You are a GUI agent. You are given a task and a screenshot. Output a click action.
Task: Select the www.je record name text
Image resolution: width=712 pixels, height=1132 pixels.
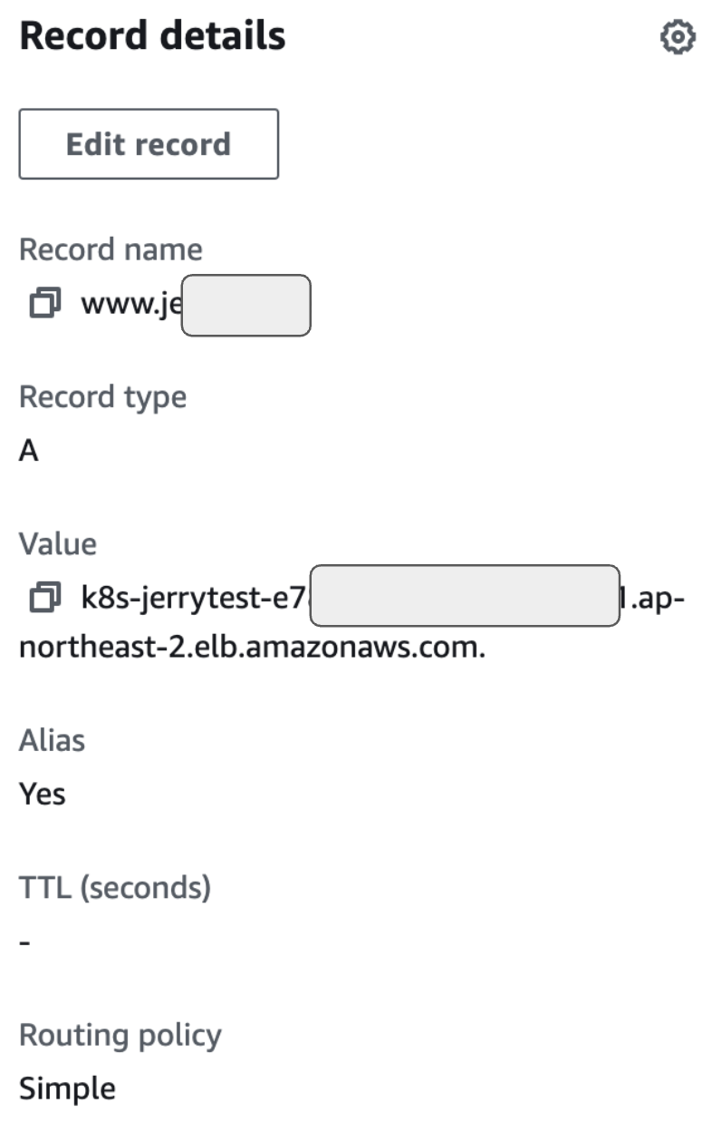click(x=131, y=305)
